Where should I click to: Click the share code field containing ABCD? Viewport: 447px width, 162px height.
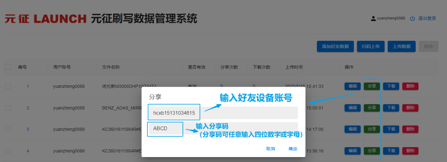click(223, 128)
